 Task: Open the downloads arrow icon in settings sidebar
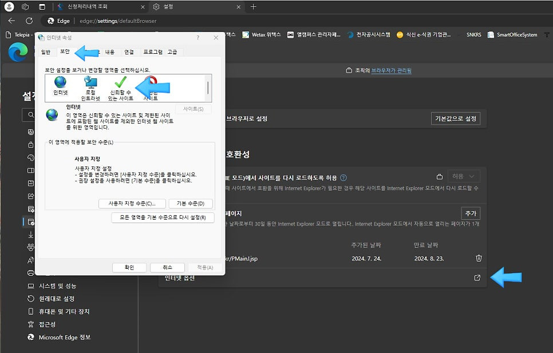pyautogui.click(x=31, y=235)
